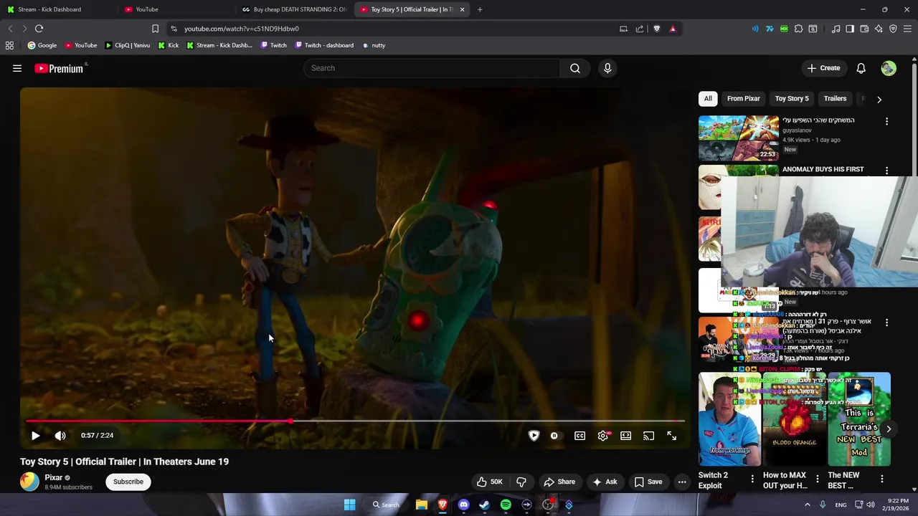Open Spotify from the taskbar
The width and height of the screenshot is (918, 516).
click(x=506, y=505)
